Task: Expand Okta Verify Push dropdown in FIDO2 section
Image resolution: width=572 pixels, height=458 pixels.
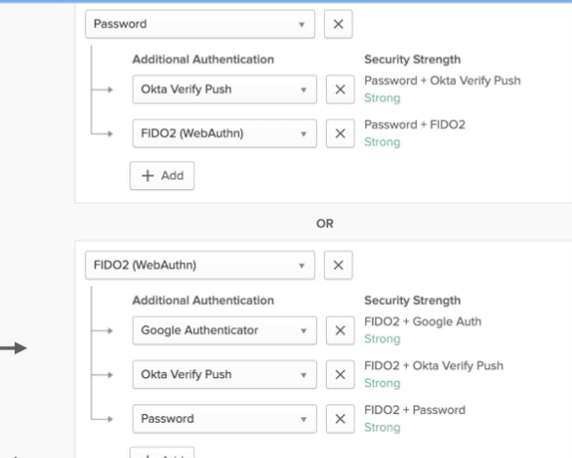Action: click(225, 374)
